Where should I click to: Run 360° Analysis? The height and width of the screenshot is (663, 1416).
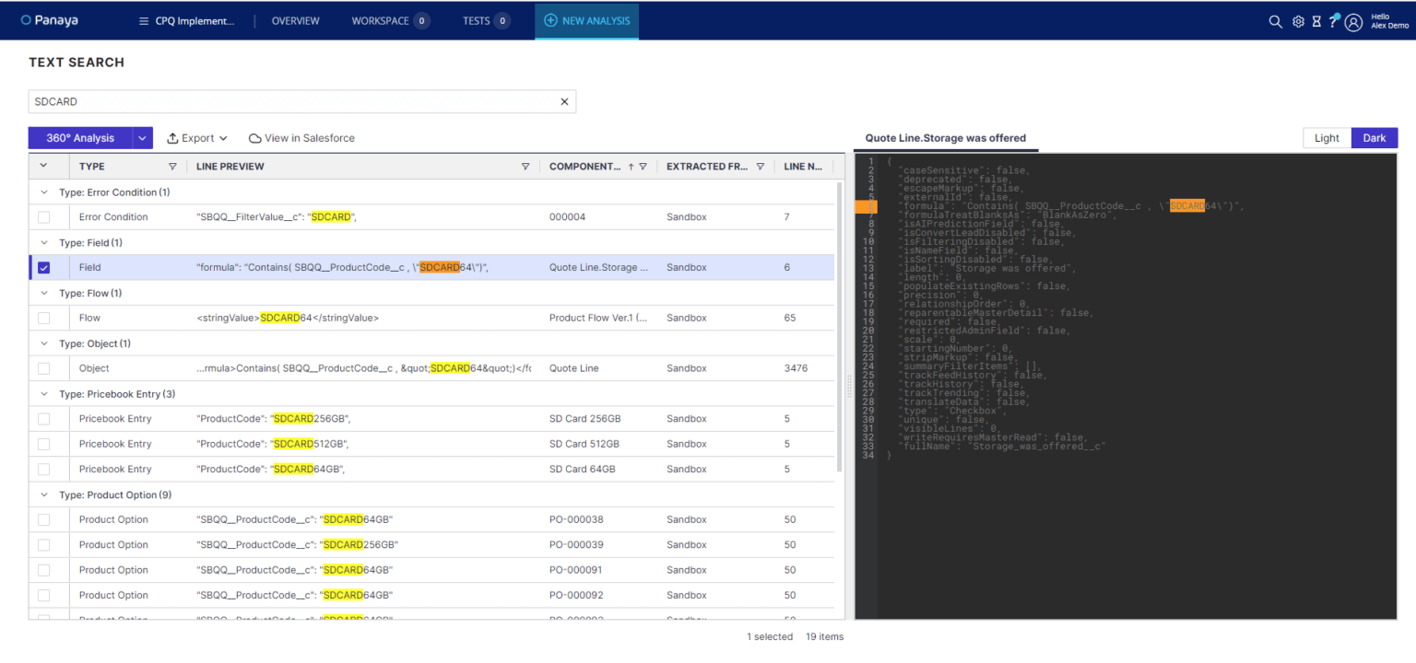[80, 138]
